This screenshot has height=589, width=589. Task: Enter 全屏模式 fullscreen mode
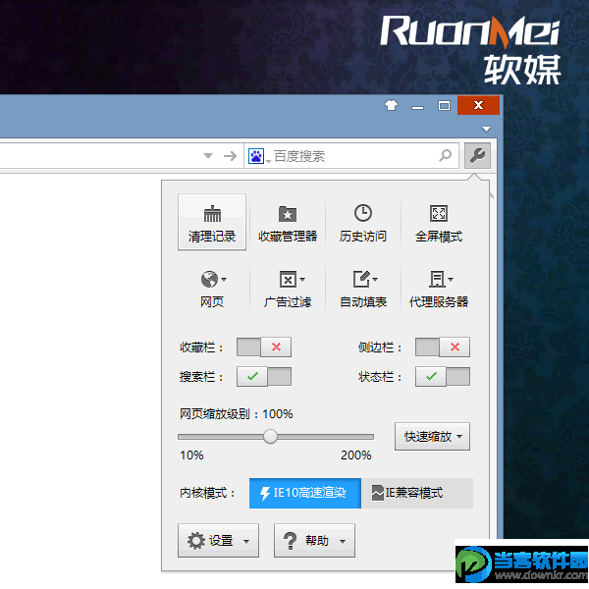439,222
